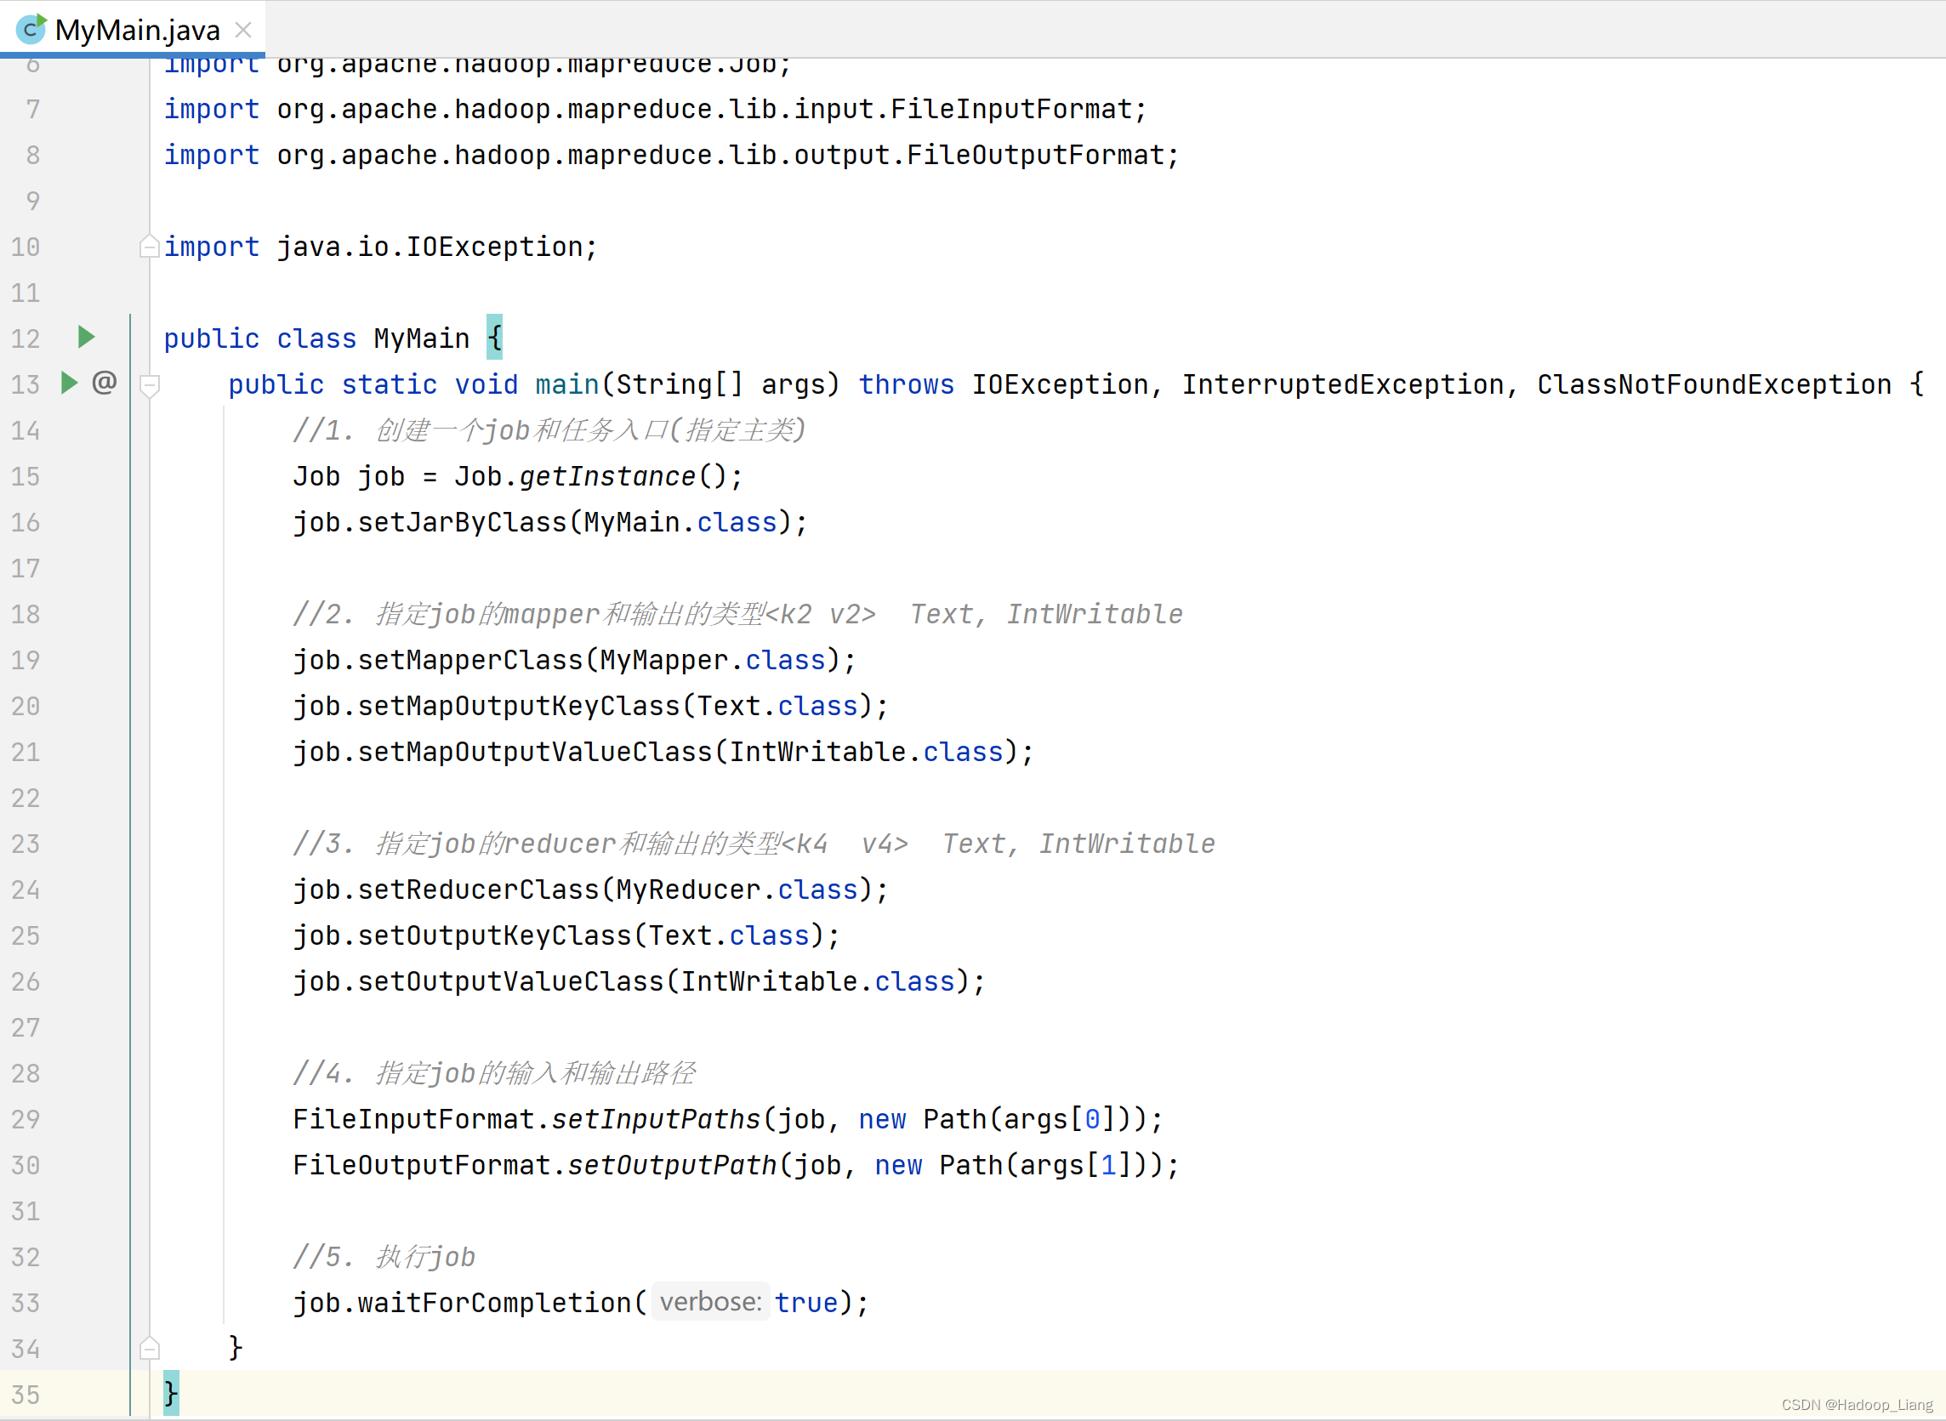Click setOutputKeyClass on line 25
The image size is (1946, 1421).
pyautogui.click(x=495, y=936)
